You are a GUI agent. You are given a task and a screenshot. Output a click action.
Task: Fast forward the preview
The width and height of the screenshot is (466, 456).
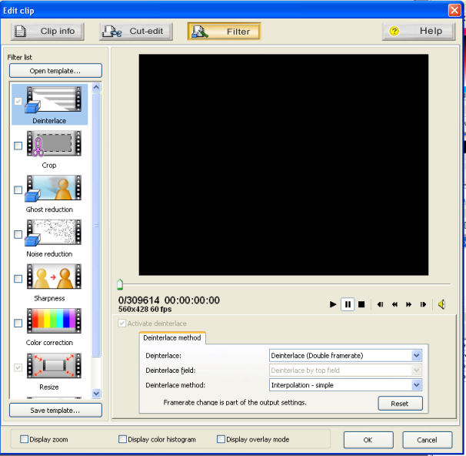coord(408,304)
